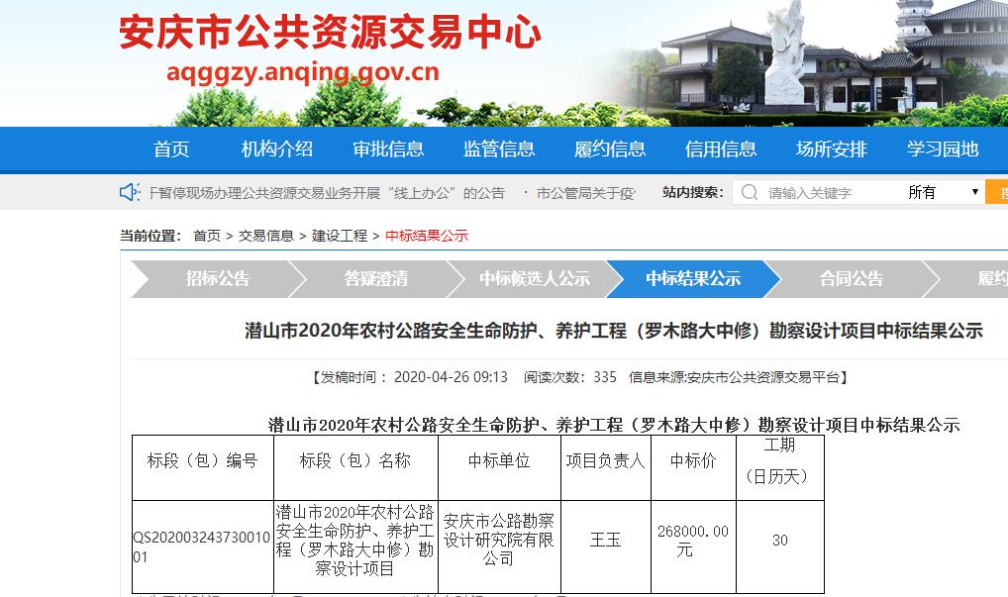Open 履约信息 navigation item
This screenshot has height=597, width=1008.
coord(610,149)
